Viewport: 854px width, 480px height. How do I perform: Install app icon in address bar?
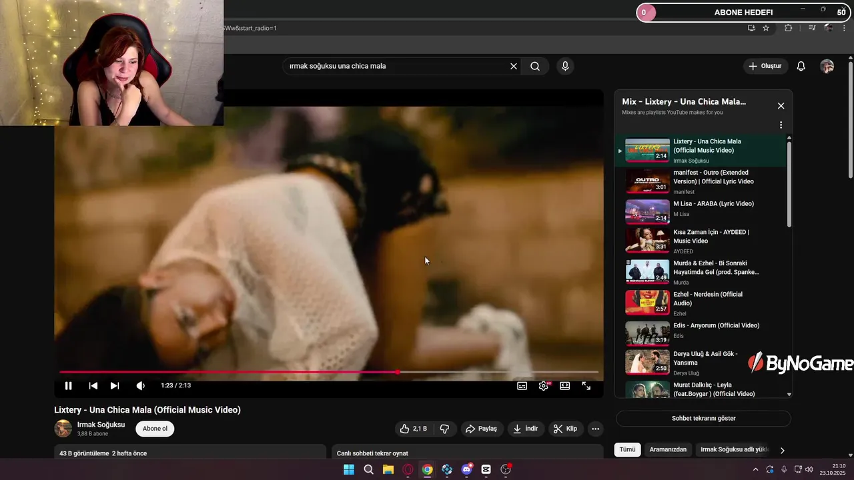[x=751, y=28]
